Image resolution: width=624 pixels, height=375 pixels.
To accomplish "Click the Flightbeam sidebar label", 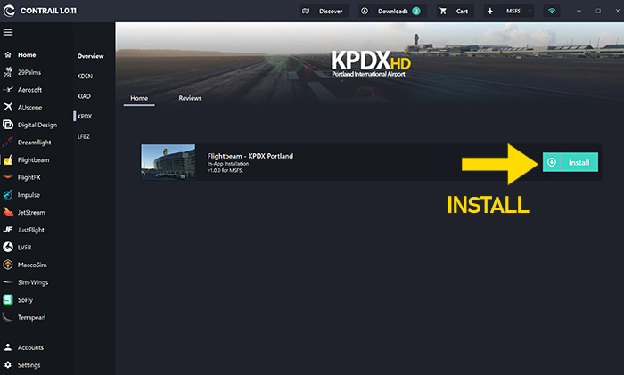I will pos(34,159).
